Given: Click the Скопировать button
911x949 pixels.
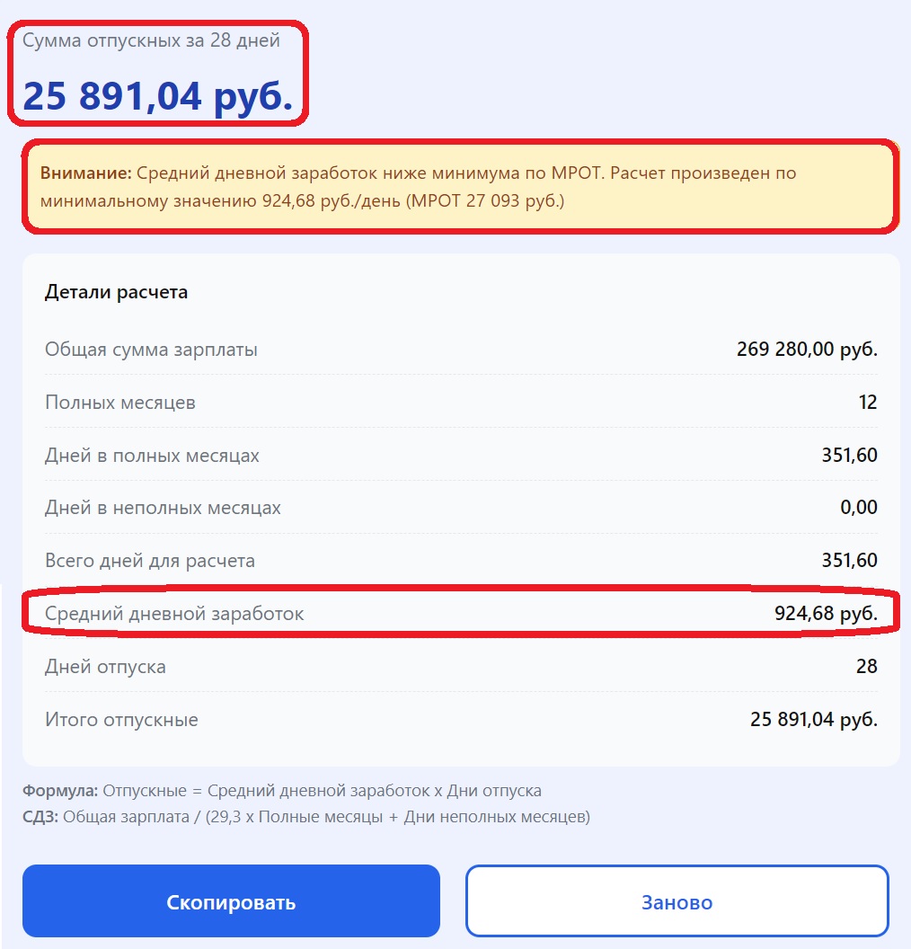Looking at the screenshot, I should pos(231,900).
